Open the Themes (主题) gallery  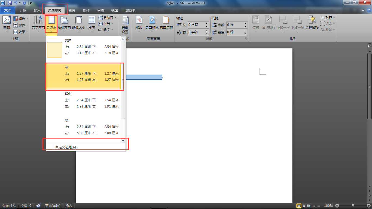(x=7, y=24)
